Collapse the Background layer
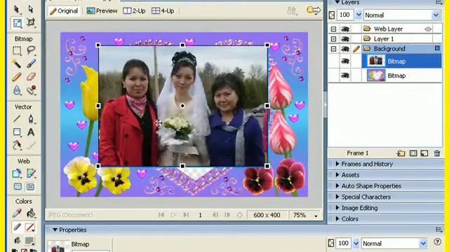449x252 pixels. (x=333, y=49)
